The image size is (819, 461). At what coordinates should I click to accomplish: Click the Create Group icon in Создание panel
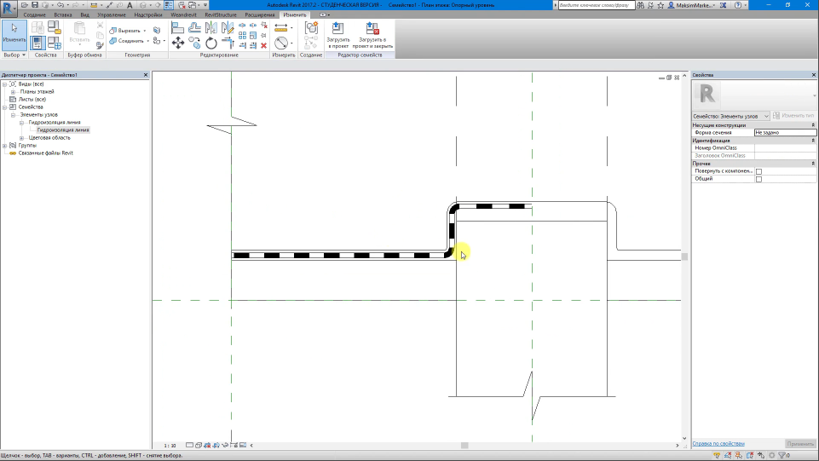311,27
